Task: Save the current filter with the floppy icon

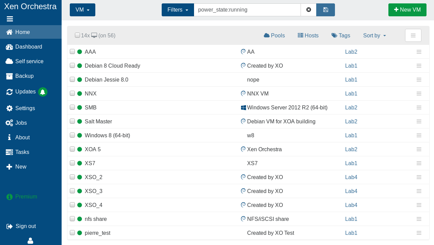Action: tap(325, 10)
